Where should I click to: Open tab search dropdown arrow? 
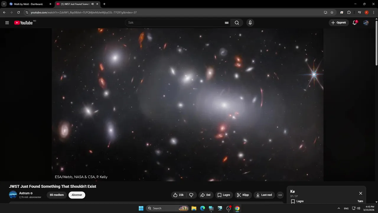pyautogui.click(x=4, y=4)
